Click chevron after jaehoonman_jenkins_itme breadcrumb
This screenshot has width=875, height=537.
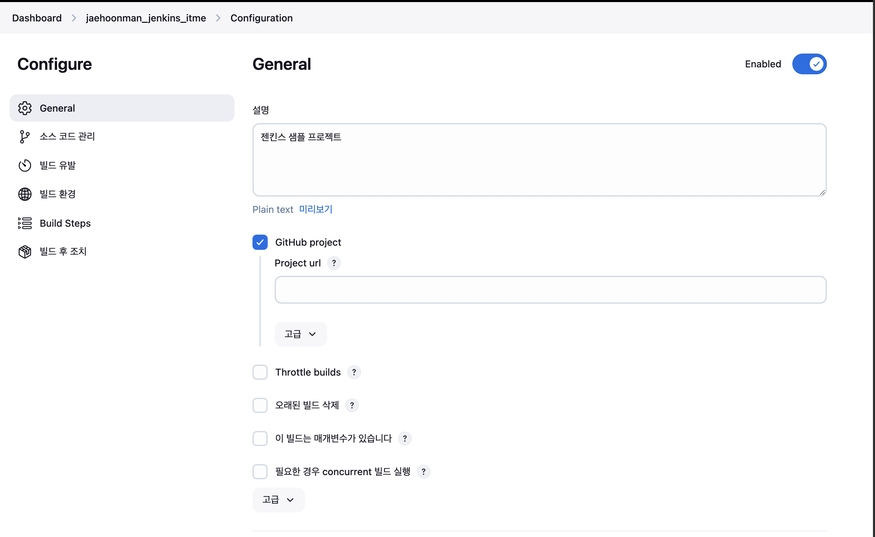tap(218, 18)
